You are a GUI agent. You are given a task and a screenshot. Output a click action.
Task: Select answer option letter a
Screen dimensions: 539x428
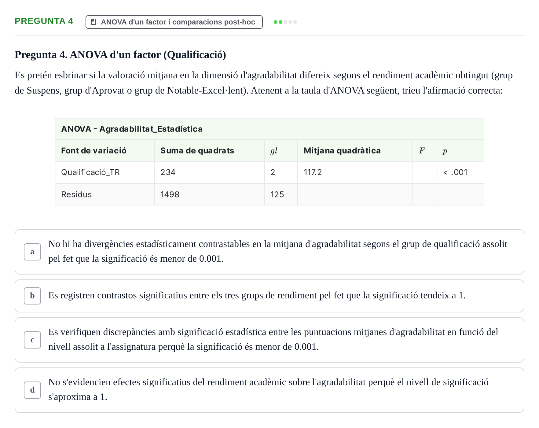pyautogui.click(x=32, y=252)
